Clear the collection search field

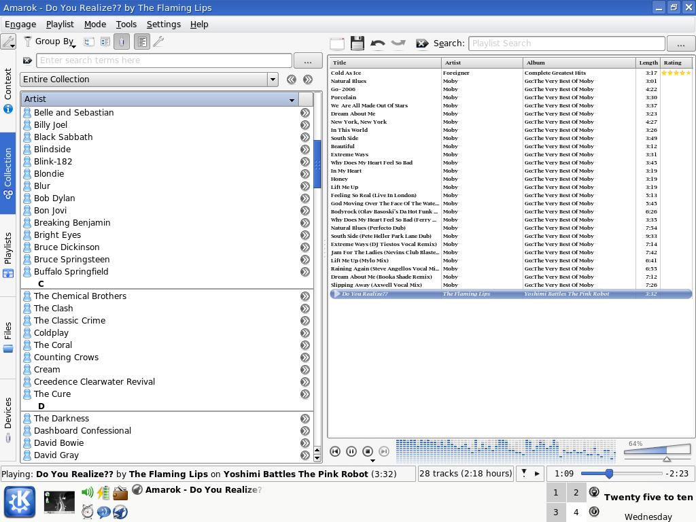[27, 60]
